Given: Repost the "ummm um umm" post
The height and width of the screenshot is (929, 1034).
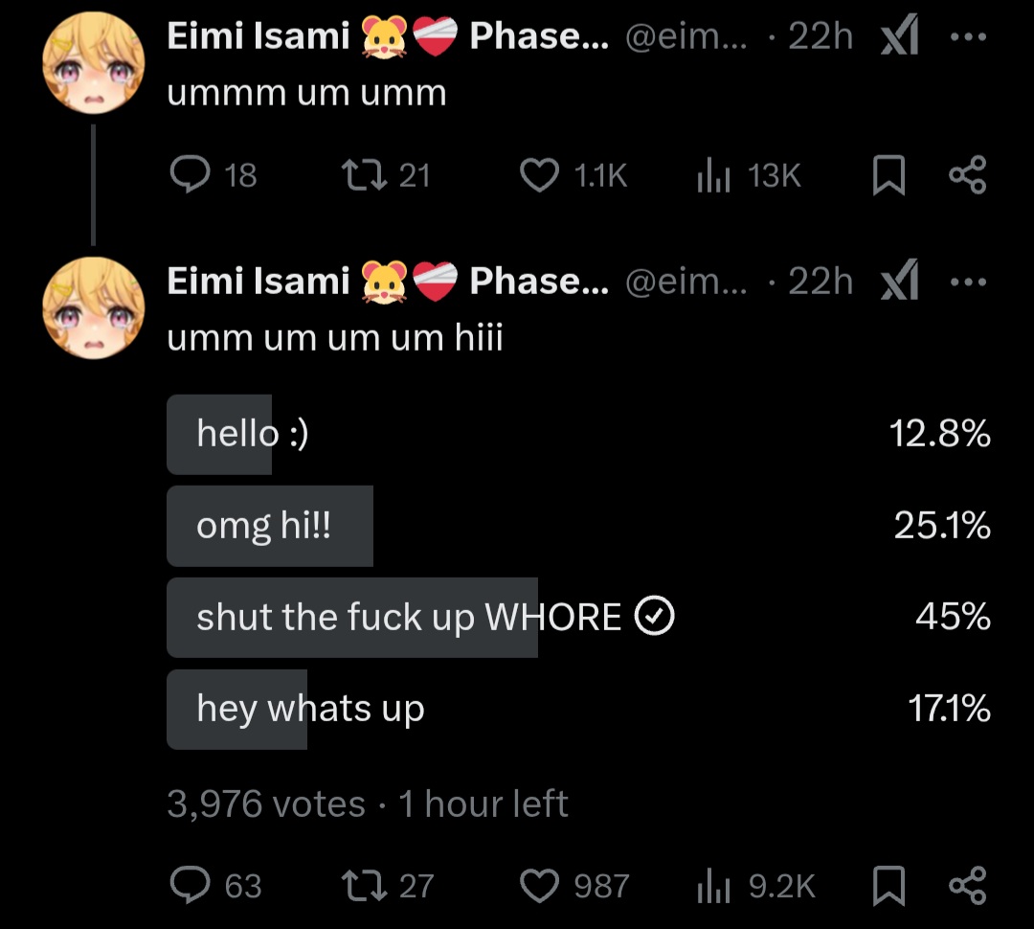Looking at the screenshot, I should click(x=363, y=175).
